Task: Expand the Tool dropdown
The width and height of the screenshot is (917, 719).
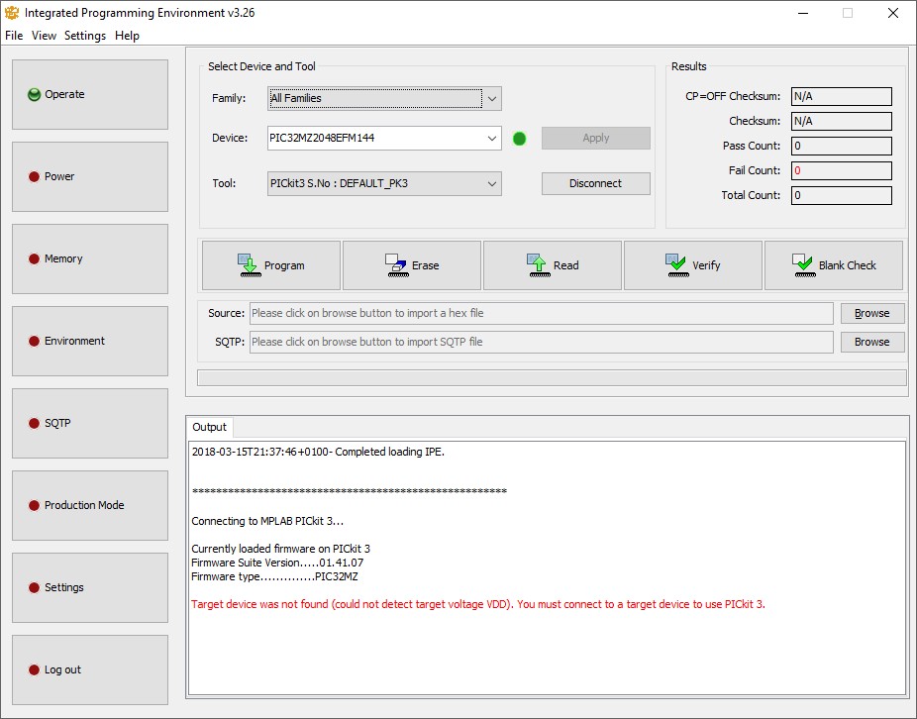Action: (492, 183)
